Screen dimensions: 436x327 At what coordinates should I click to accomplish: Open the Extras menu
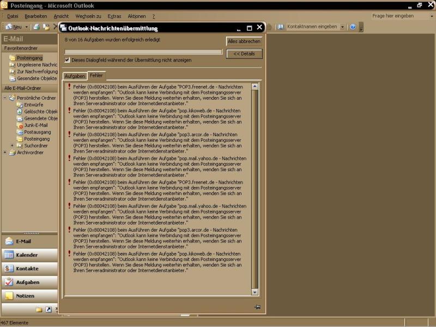(114, 16)
